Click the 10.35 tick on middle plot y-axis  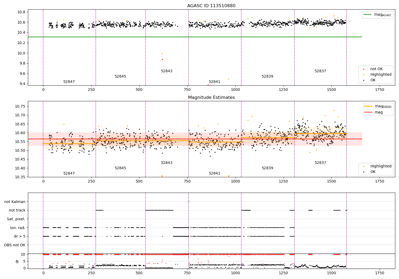coord(20,177)
